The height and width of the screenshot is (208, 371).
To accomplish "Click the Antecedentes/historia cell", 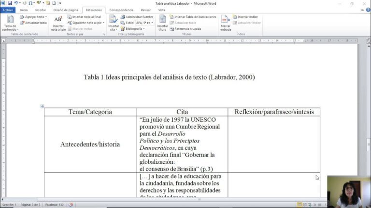I will pyautogui.click(x=90, y=144).
